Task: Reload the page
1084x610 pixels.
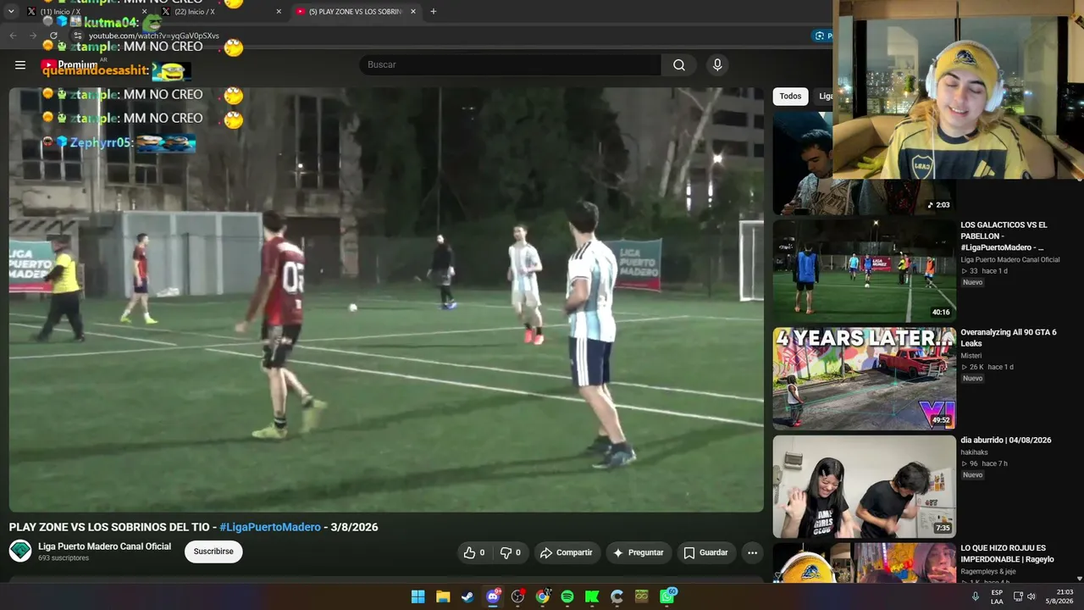Action: coord(53,36)
